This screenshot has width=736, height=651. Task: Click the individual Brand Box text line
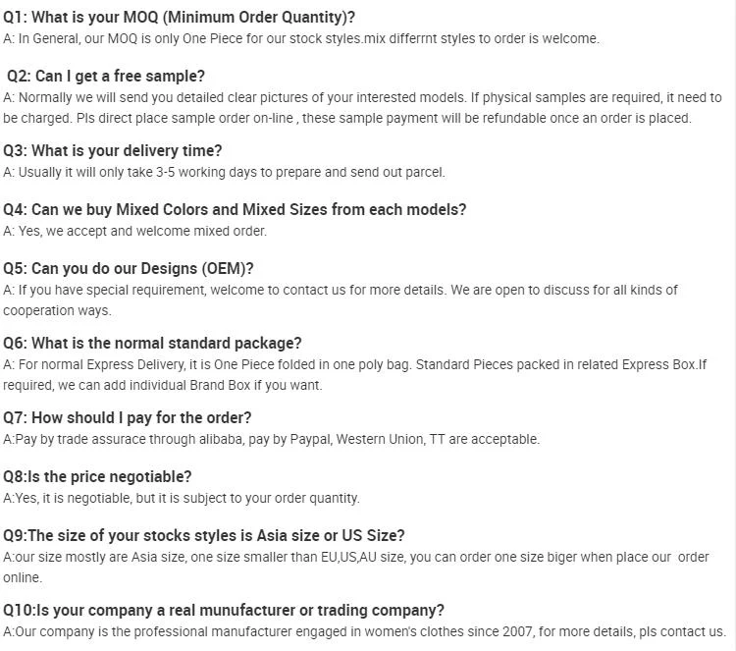point(162,385)
